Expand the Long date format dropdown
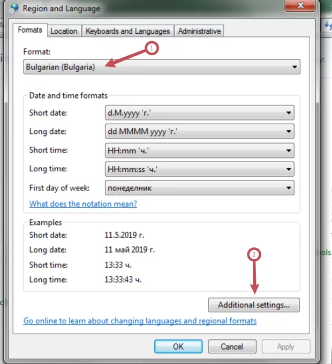 (199, 131)
